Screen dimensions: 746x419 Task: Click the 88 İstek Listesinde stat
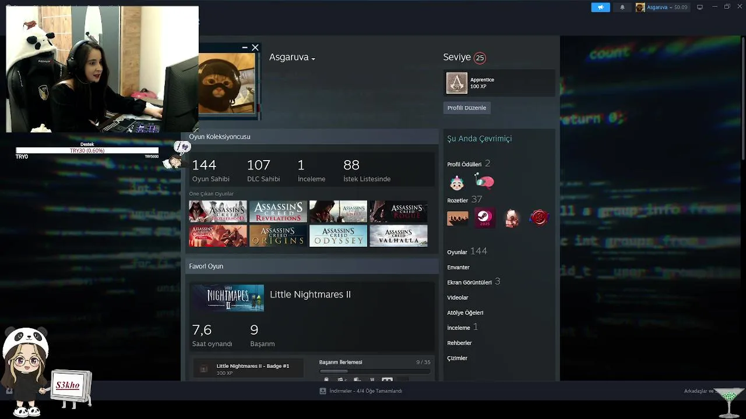coord(367,171)
